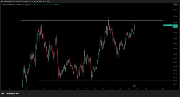Viewport: 180px width, 97px height.
Task: Click date 12 on the time axis
Action: click(95, 89)
